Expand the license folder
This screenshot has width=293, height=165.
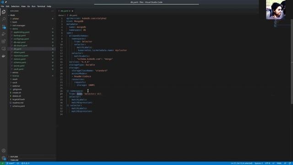coord(16,76)
